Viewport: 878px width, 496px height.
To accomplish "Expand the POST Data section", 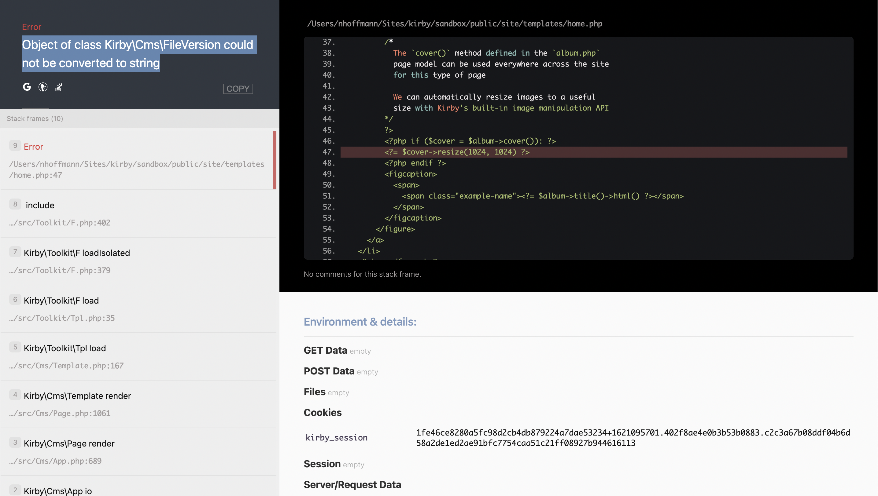I will [x=329, y=371].
